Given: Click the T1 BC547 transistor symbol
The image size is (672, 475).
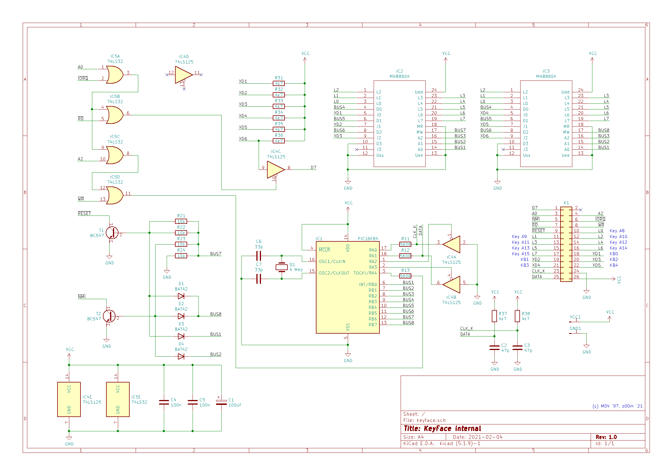Looking at the screenshot, I should pyautogui.click(x=112, y=233).
